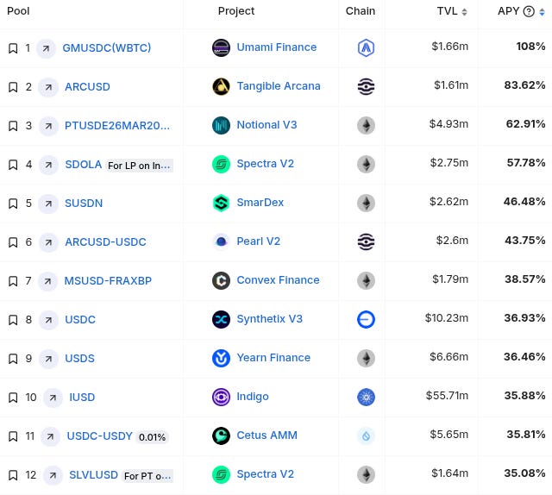Open the Synthetix V3 project link
Screen dimensions: 552x495
(270, 319)
